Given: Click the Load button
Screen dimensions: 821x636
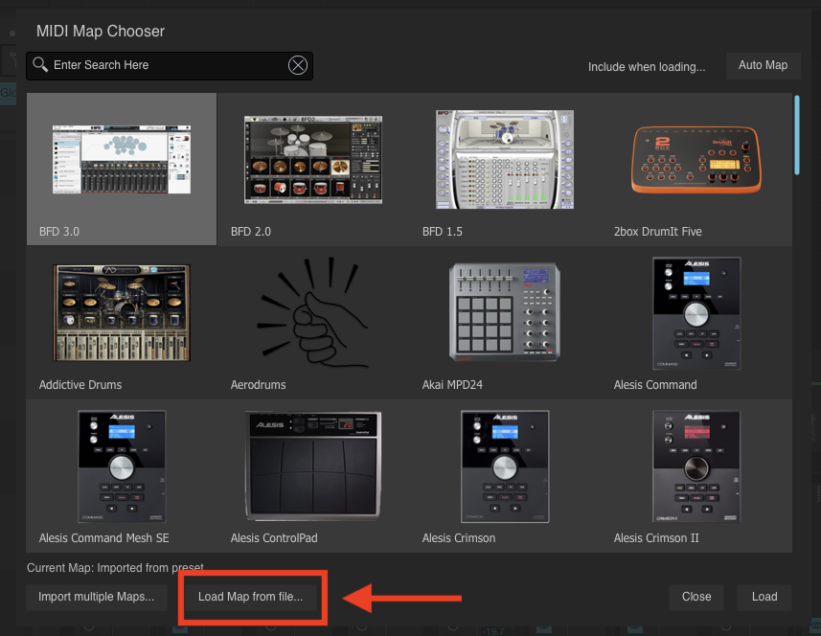Looking at the screenshot, I should click(764, 597).
